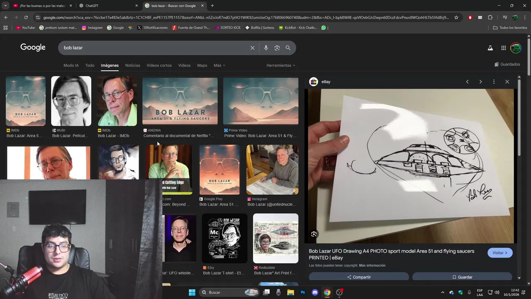The height and width of the screenshot is (299, 531).
Task: Search inside image with Lens icon on preview
Action: tap(314, 234)
